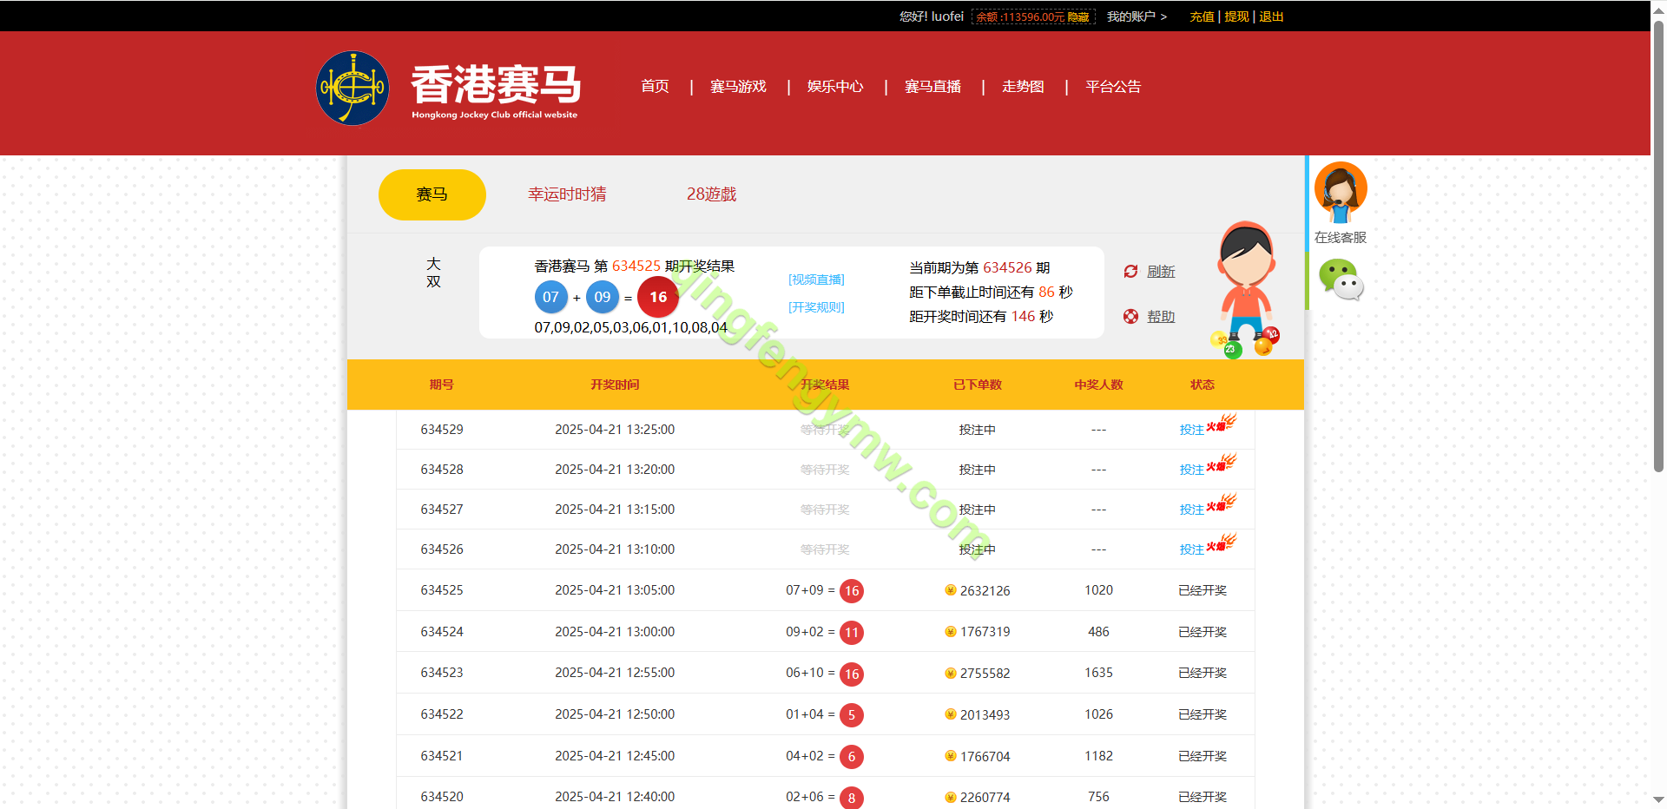Image resolution: width=1667 pixels, height=809 pixels.
Task: Switch to the 幸运时时猜 tab
Action: [567, 194]
